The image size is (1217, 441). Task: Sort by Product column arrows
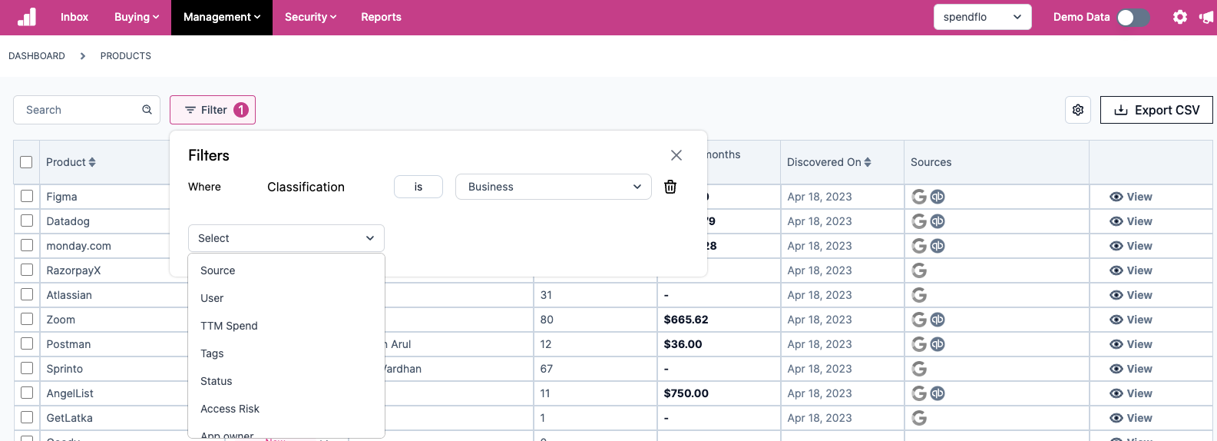92,162
